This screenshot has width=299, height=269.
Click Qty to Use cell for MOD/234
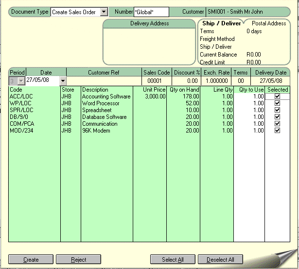(x=249, y=131)
